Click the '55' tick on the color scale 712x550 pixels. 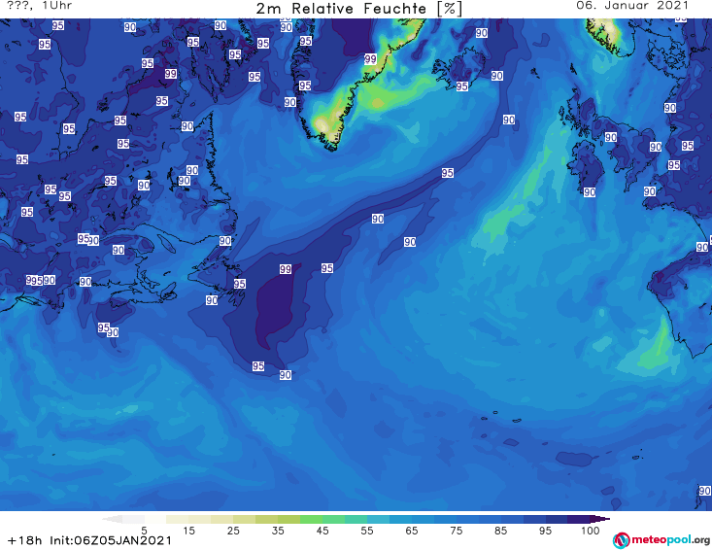[367, 531]
